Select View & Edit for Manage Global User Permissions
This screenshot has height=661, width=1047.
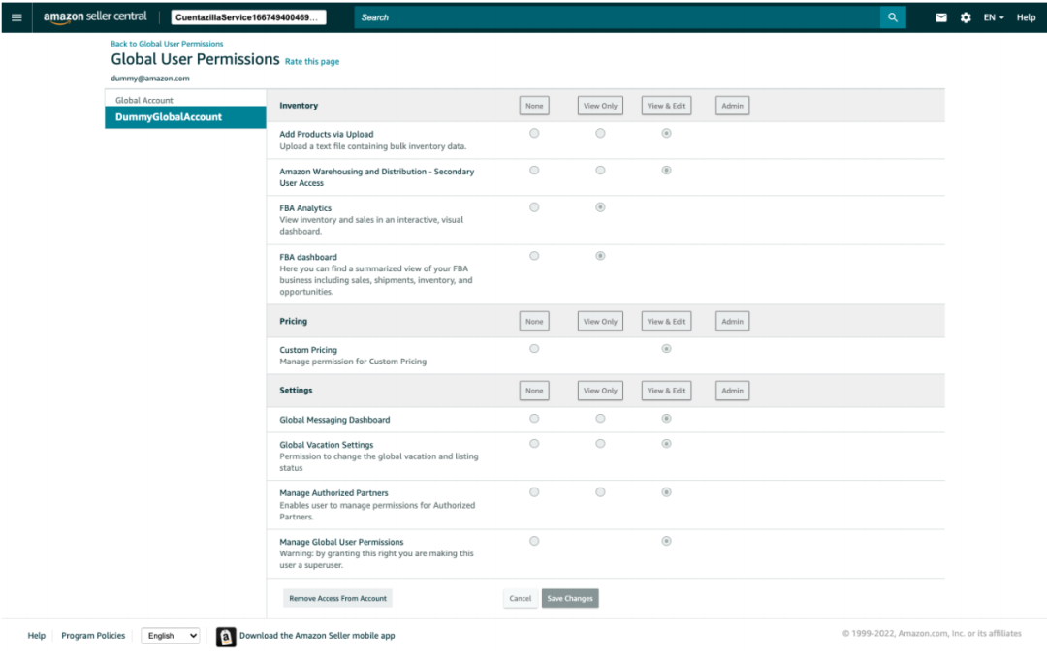click(666, 541)
